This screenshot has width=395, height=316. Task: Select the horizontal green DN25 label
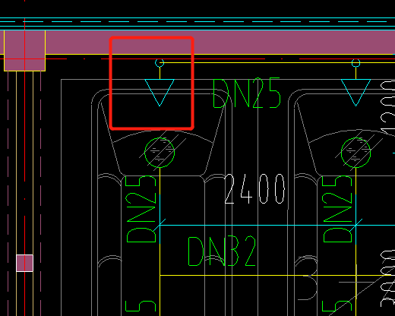(247, 93)
